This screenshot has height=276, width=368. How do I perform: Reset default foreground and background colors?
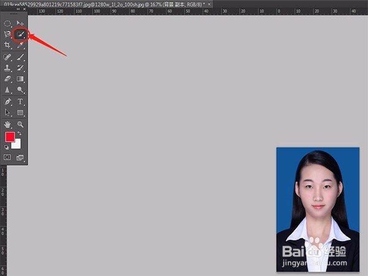click(6, 147)
